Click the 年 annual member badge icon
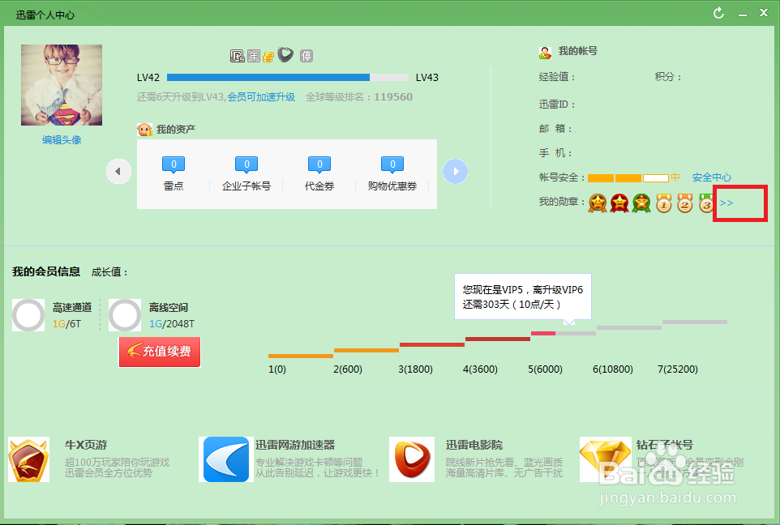Screen dimensions: 780x525 coord(253,55)
